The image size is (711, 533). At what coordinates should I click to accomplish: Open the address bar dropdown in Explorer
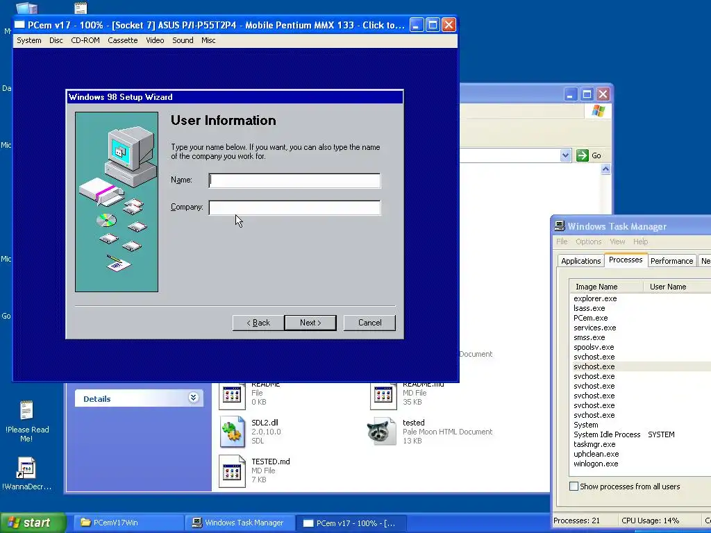click(565, 155)
